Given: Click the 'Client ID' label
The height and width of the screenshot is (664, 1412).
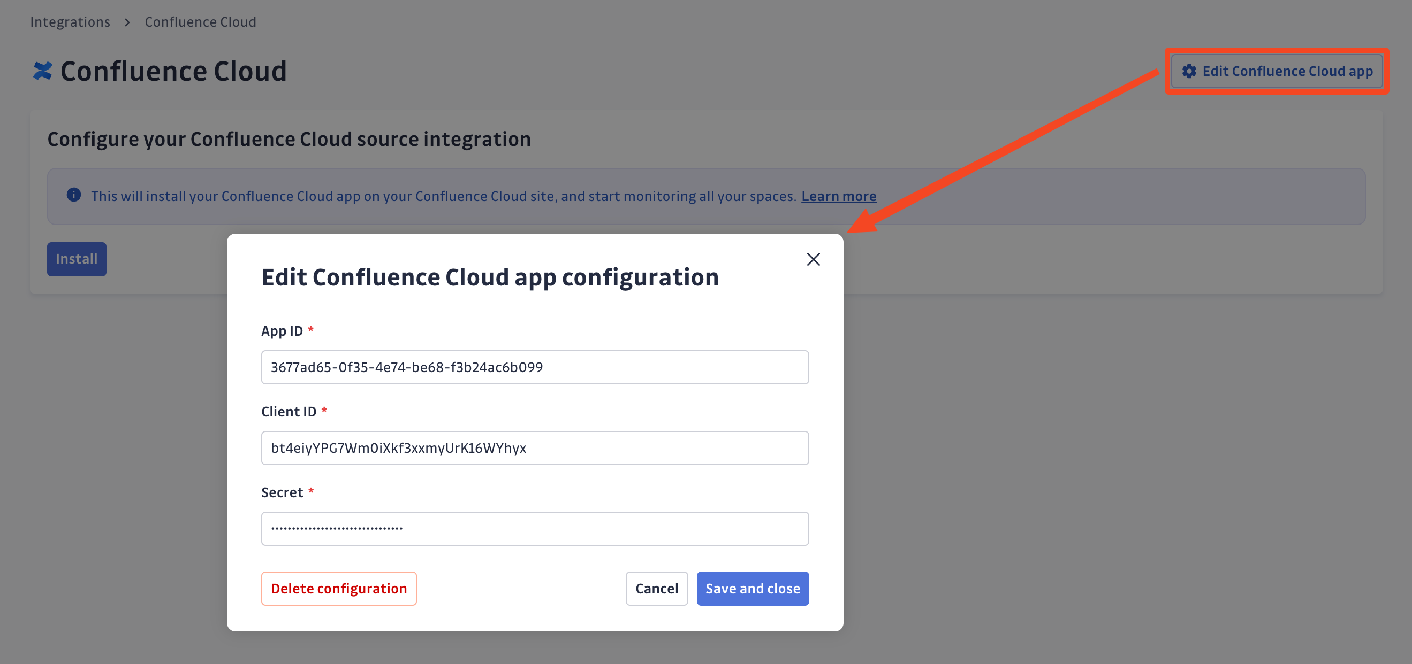Looking at the screenshot, I should [289, 412].
